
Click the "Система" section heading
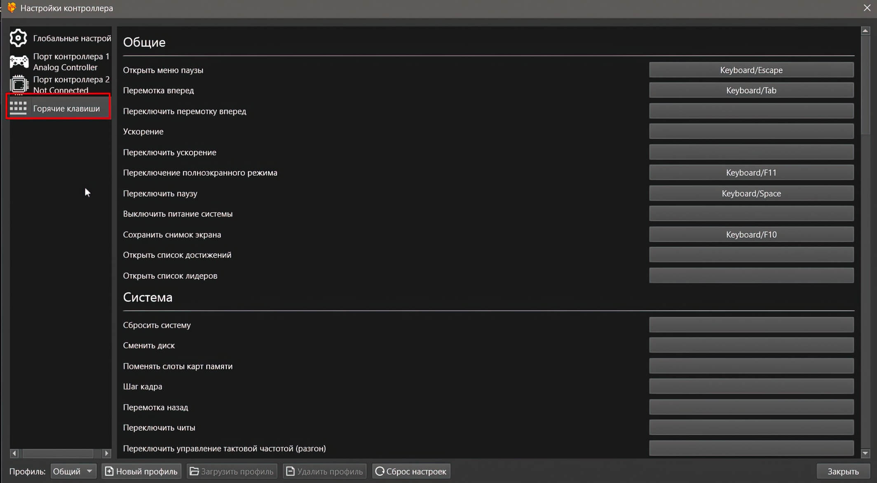click(x=148, y=297)
